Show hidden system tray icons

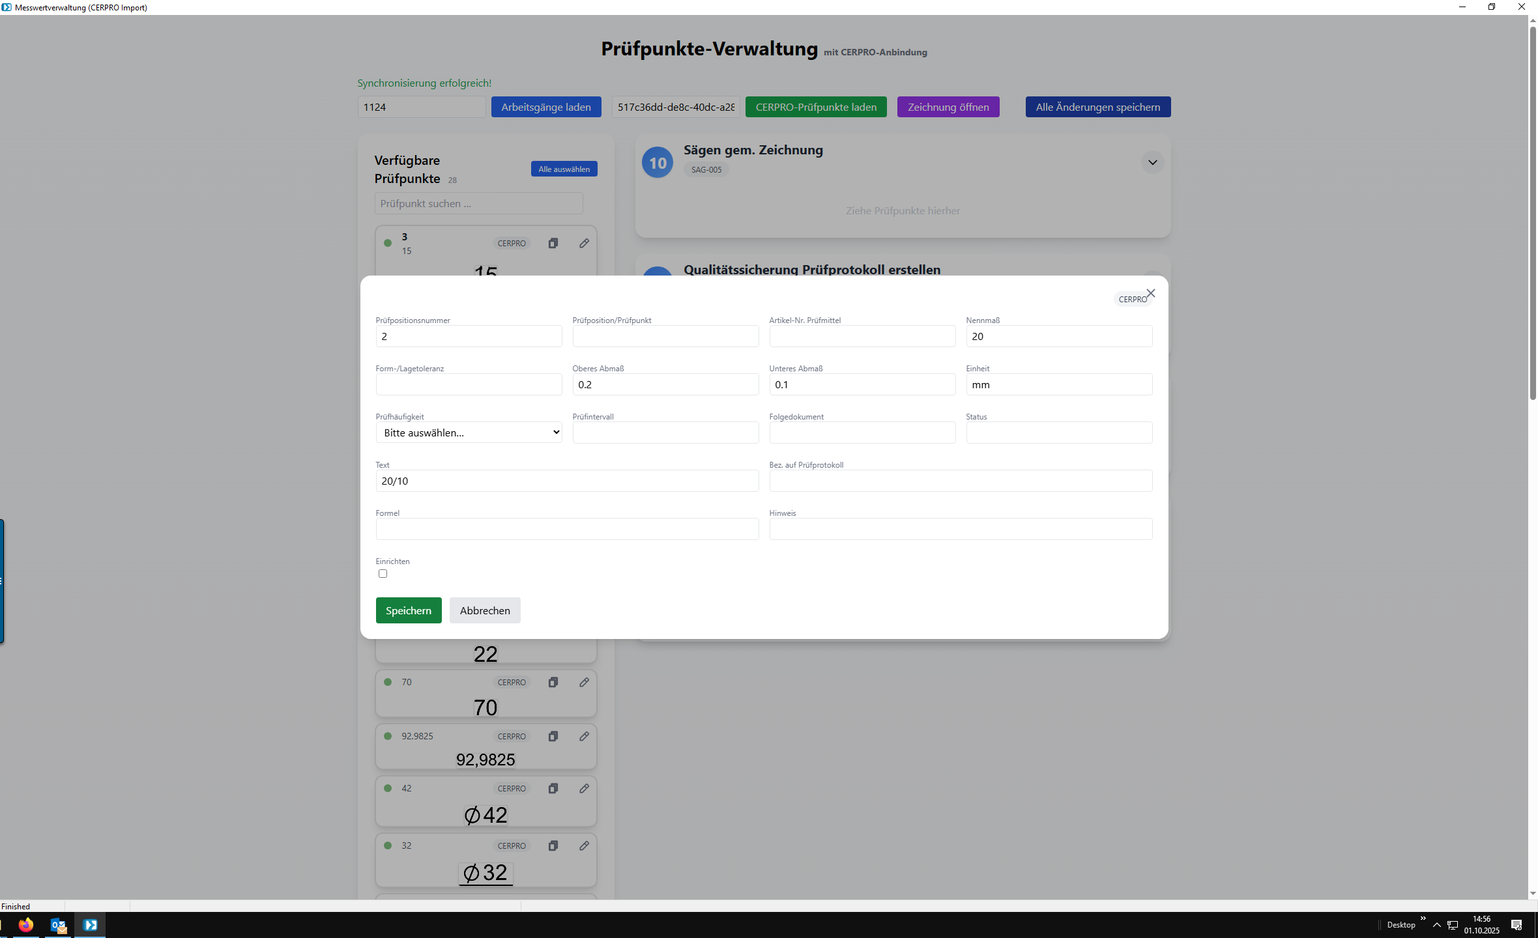[x=1436, y=924]
